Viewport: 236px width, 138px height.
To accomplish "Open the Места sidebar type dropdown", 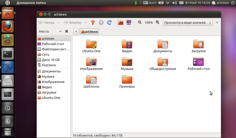I will click(50, 31).
